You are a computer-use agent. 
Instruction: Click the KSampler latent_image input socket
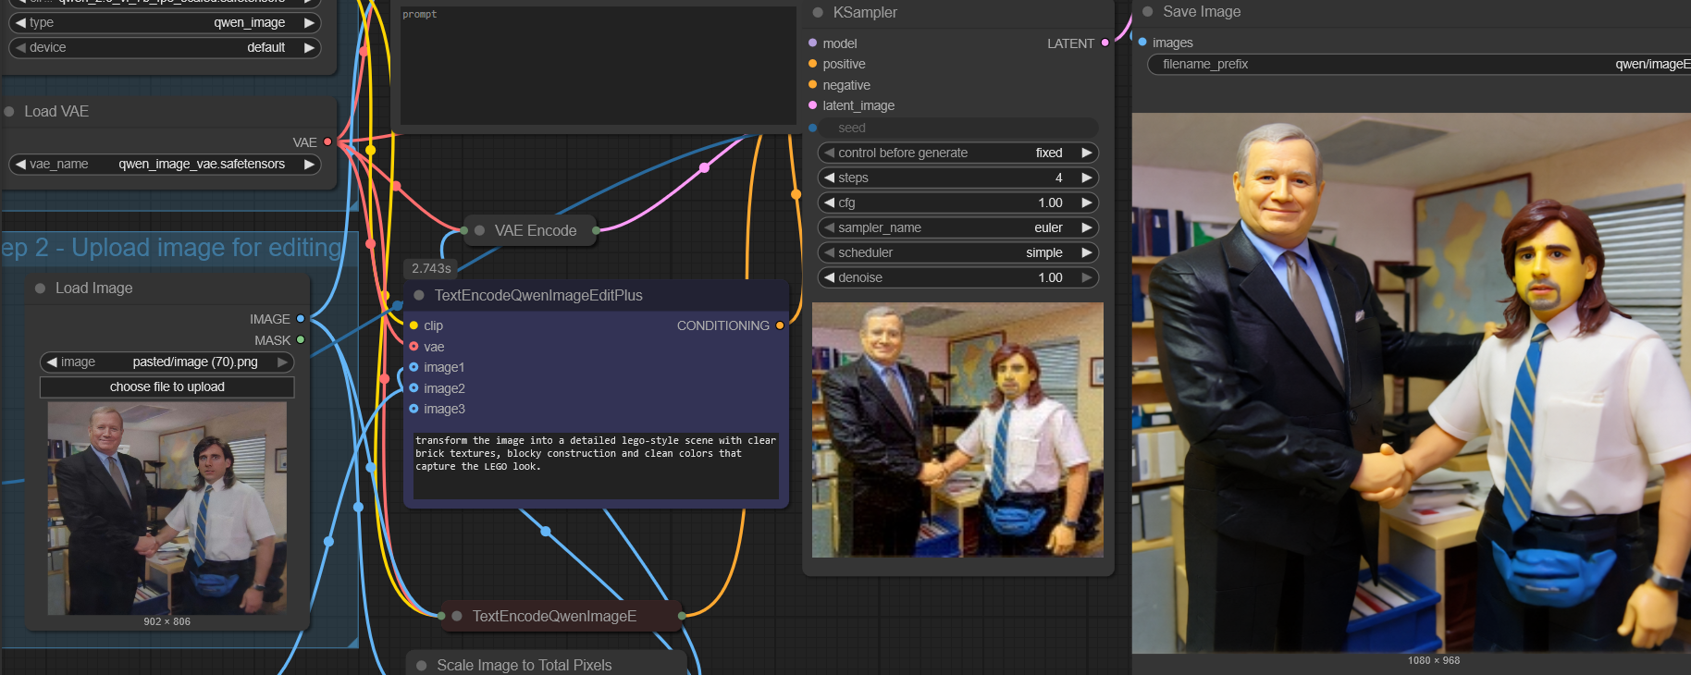click(x=812, y=105)
